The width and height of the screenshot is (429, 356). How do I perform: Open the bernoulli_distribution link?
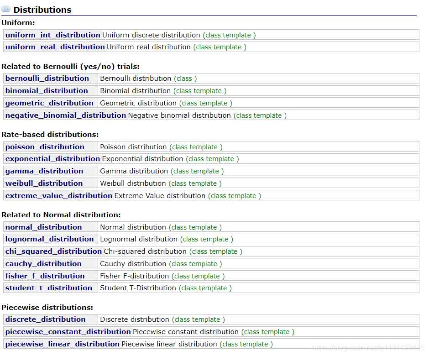[47, 79]
